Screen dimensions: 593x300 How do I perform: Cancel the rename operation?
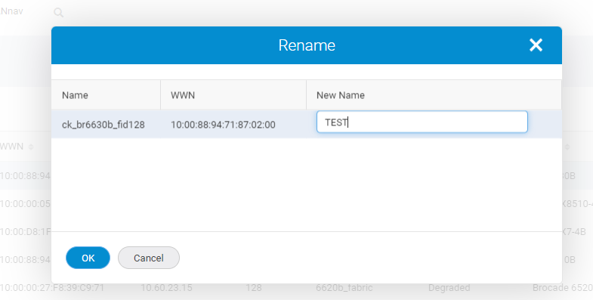pos(149,258)
